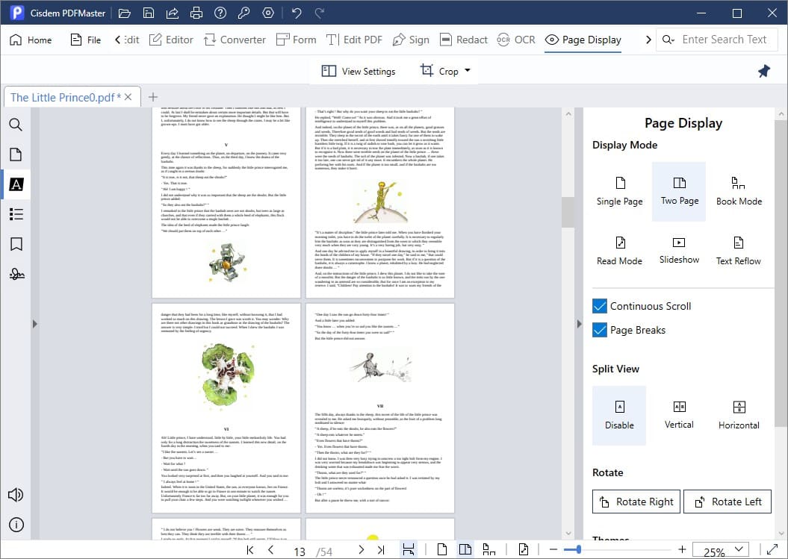788x559 pixels.
Task: Collapse the Page Display right panel
Action: tap(579, 324)
